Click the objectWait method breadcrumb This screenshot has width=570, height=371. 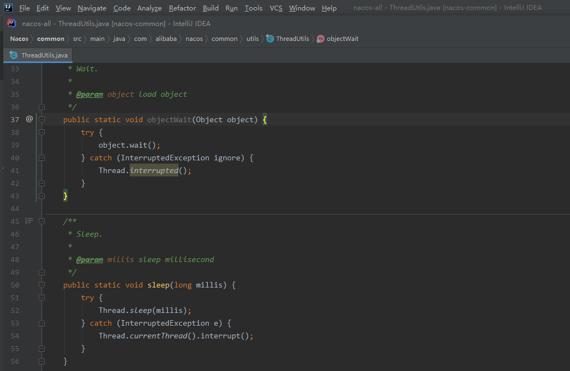pyautogui.click(x=342, y=39)
